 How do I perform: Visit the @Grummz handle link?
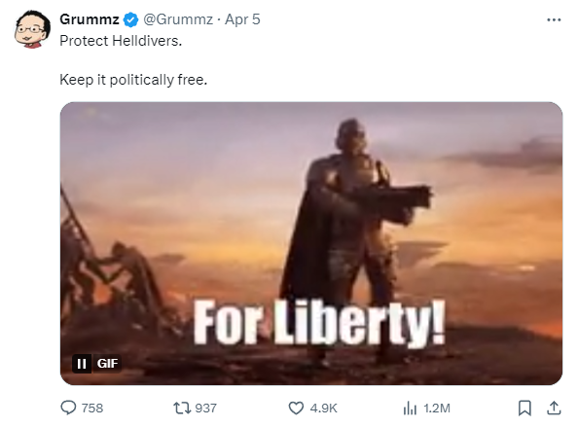click(178, 19)
